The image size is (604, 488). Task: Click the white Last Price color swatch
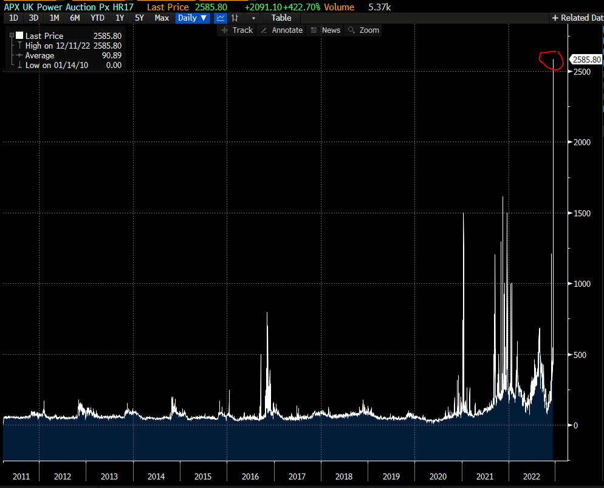coord(19,35)
